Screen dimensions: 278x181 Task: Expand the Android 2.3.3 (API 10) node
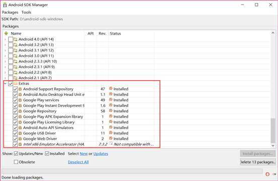[x=5, y=61]
